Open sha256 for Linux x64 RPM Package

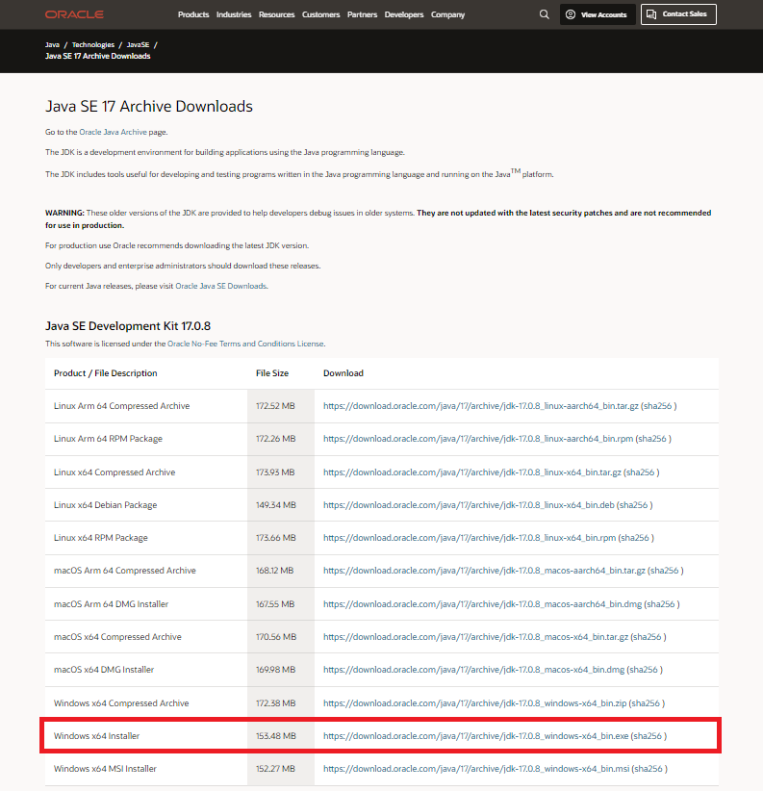tap(635, 538)
